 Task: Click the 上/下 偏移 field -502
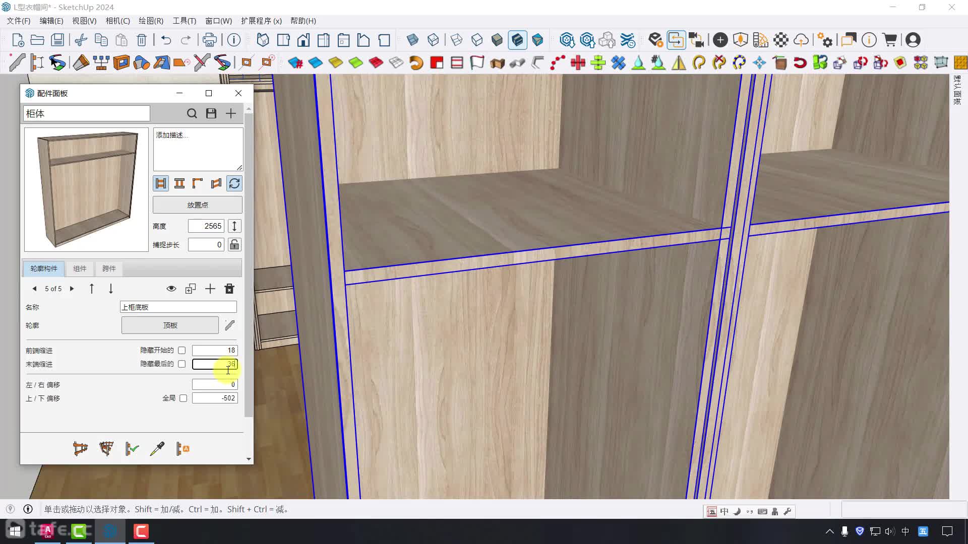(215, 398)
